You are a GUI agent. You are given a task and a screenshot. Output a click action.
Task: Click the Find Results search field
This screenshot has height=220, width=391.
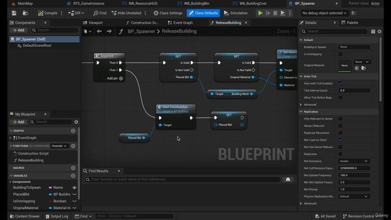pyautogui.click(x=183, y=179)
